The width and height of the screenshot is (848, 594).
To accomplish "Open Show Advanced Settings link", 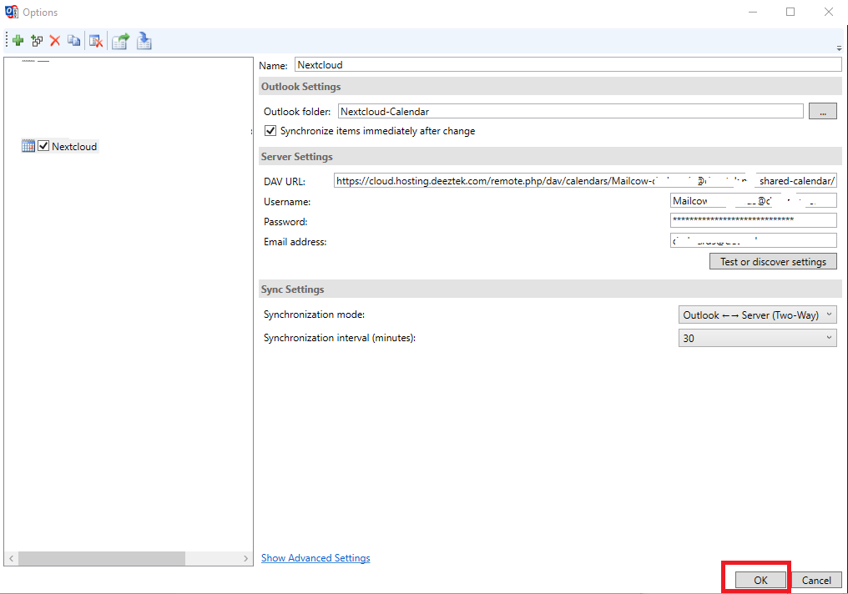I will tap(315, 558).
